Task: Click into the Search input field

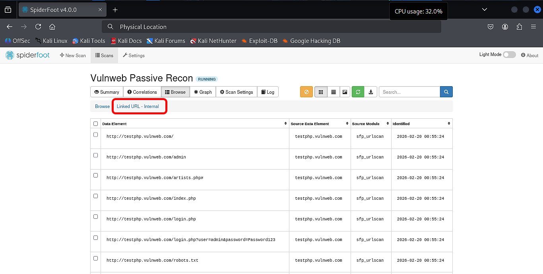Action: pos(409,92)
